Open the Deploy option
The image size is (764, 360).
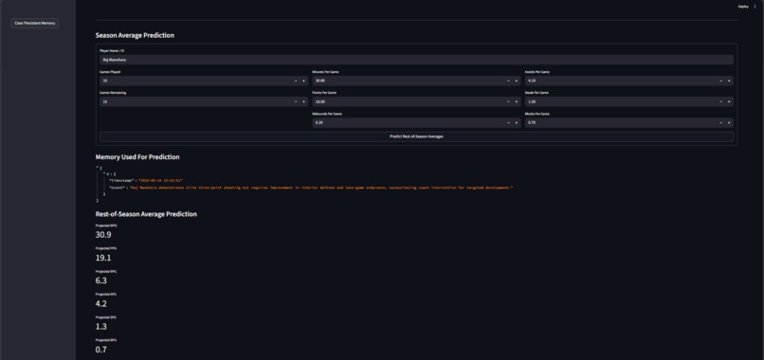tap(743, 7)
